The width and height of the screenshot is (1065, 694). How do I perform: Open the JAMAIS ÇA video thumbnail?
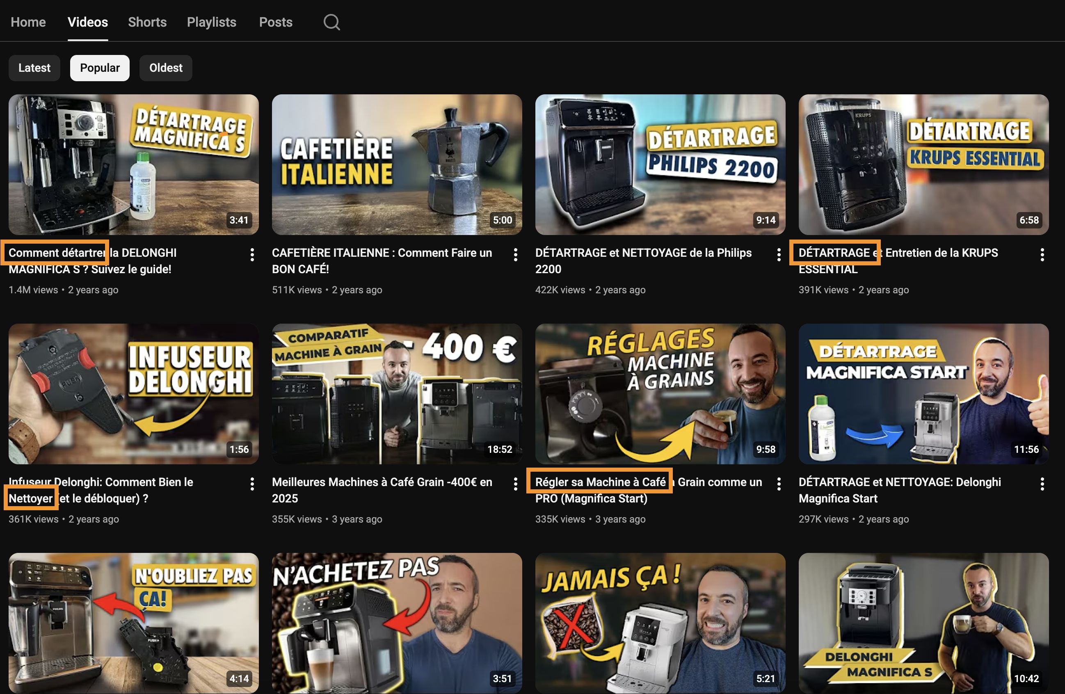pyautogui.click(x=660, y=624)
